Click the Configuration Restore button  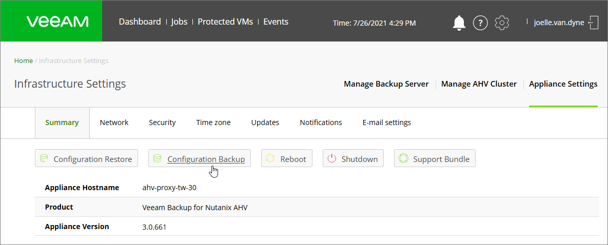[87, 159]
